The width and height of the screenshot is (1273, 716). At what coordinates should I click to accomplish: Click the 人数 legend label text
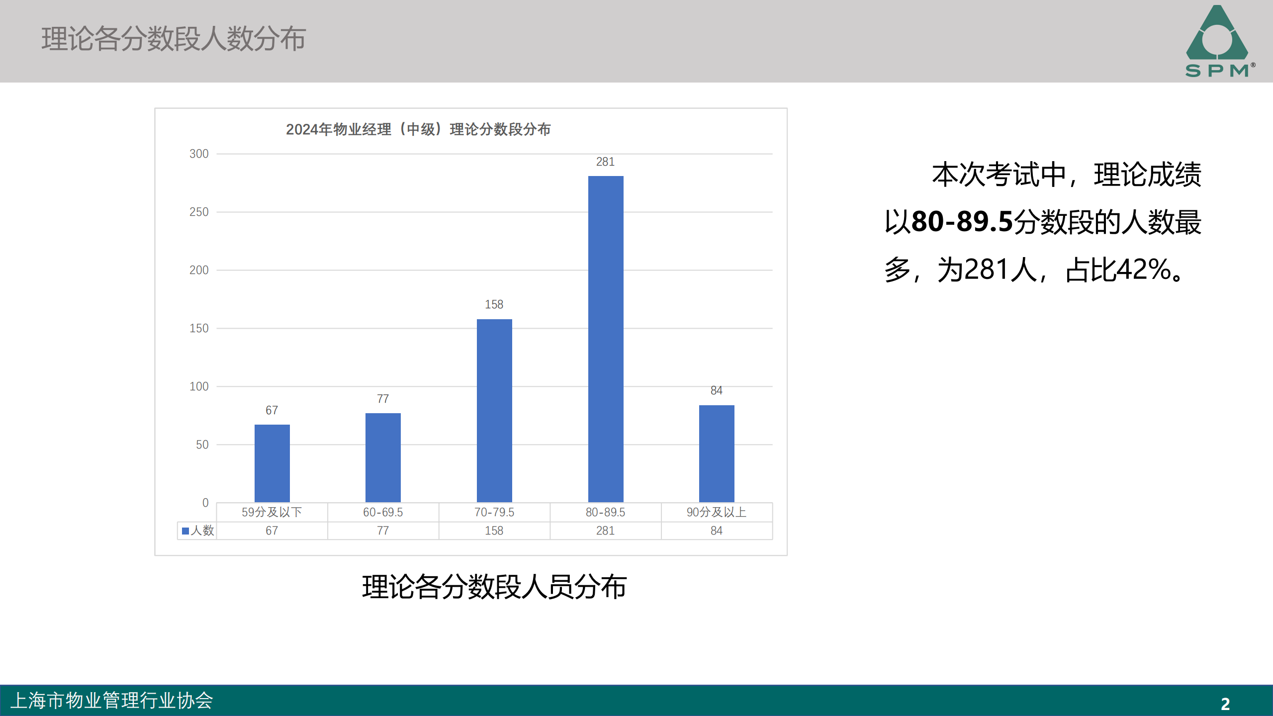tap(203, 531)
